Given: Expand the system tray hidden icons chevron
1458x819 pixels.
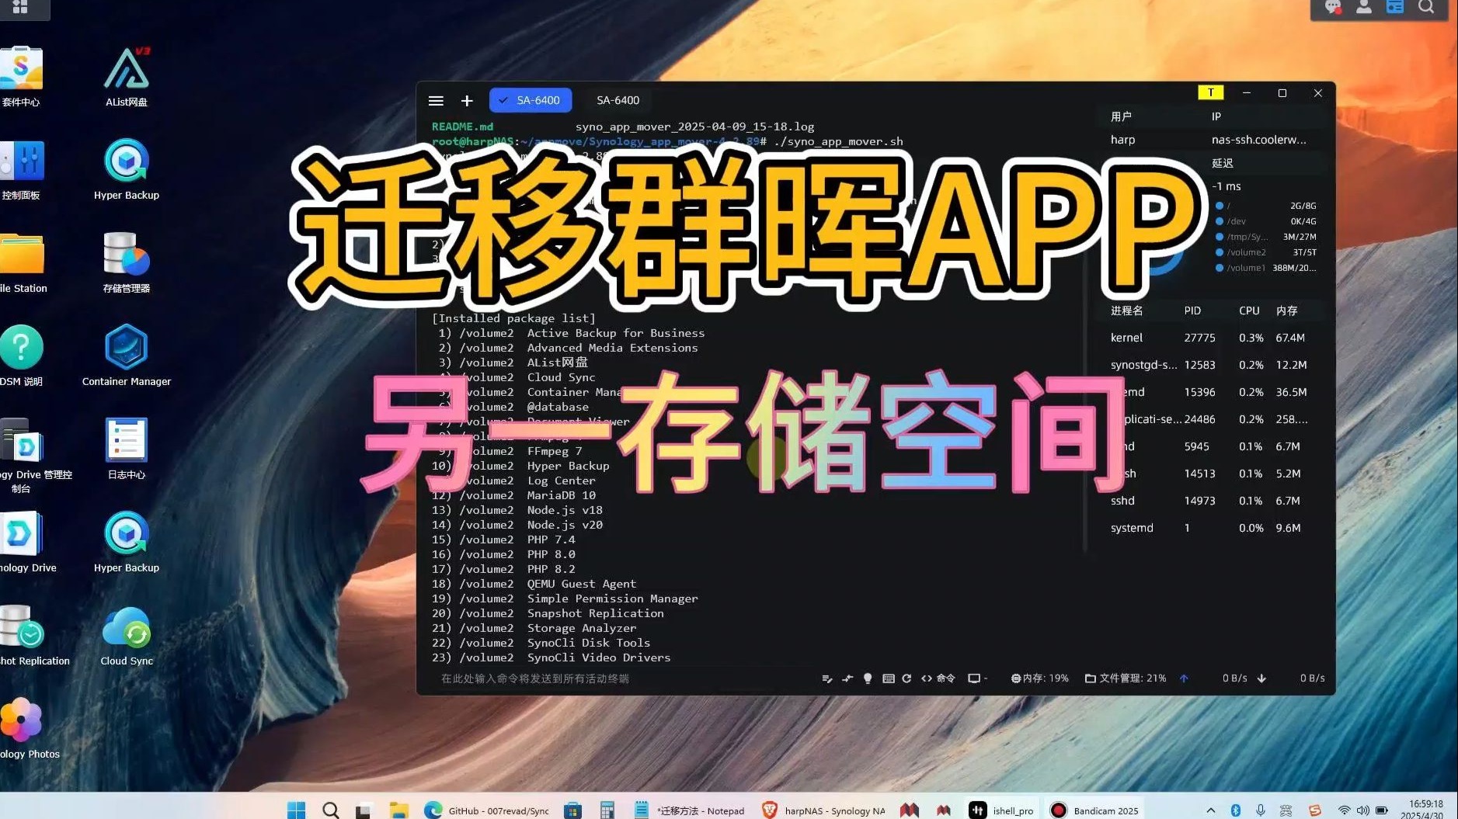Looking at the screenshot, I should tap(1210, 810).
